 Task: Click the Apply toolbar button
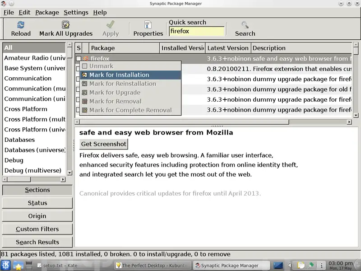coord(111,28)
